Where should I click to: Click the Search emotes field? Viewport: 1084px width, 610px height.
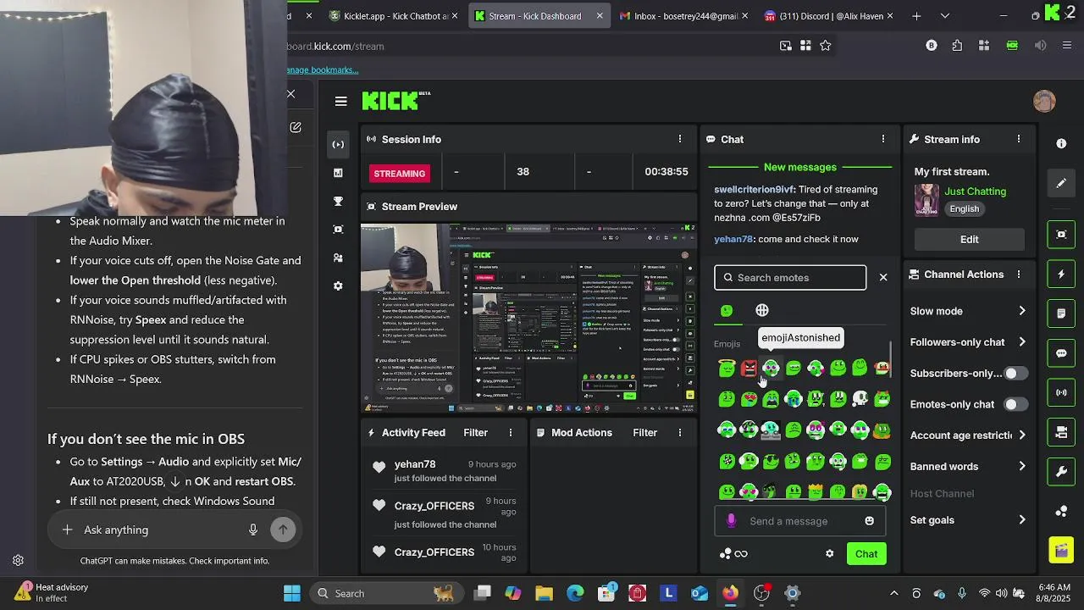click(790, 278)
